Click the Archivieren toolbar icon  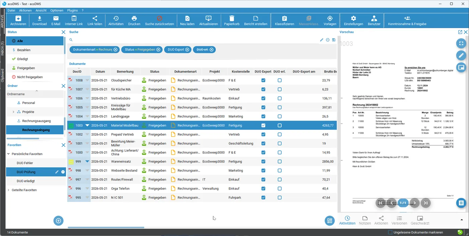(x=18, y=20)
